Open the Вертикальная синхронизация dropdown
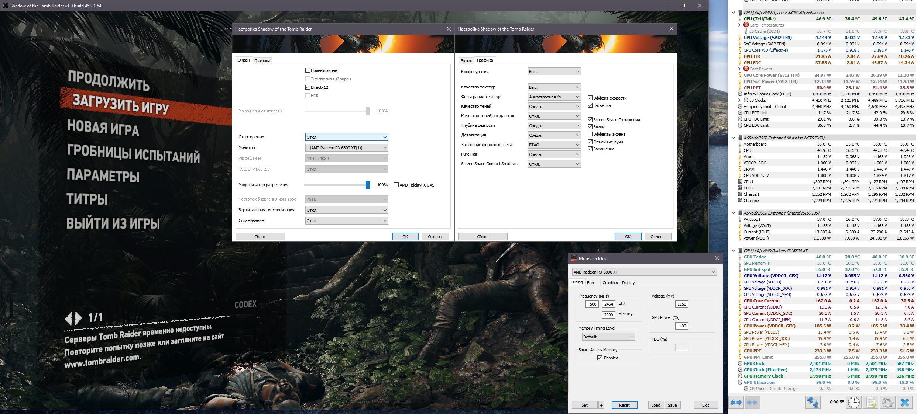Screen dimensions: 917x414 click(346, 210)
